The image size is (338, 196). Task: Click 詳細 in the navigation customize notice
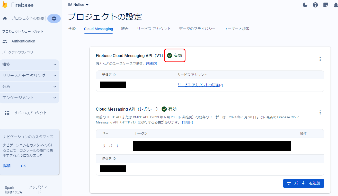[x=7, y=166]
